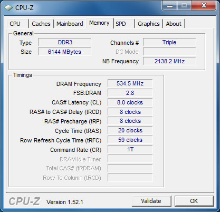Click the 'CAS# Latency (CL)' label
This screenshot has height=212, width=220.
(x=76, y=102)
